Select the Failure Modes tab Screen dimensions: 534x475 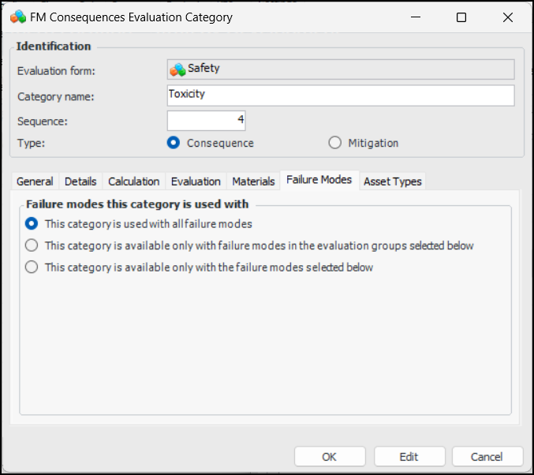tap(319, 181)
